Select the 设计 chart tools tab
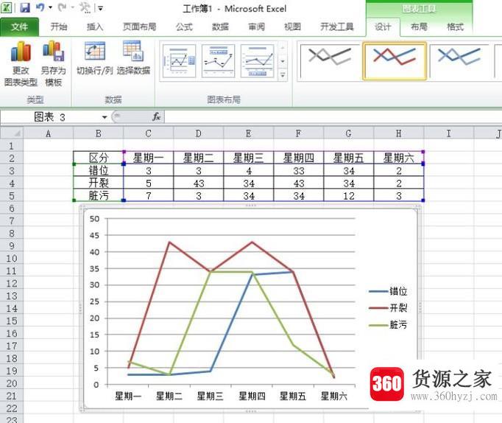This screenshot has height=423, width=502. 383,27
